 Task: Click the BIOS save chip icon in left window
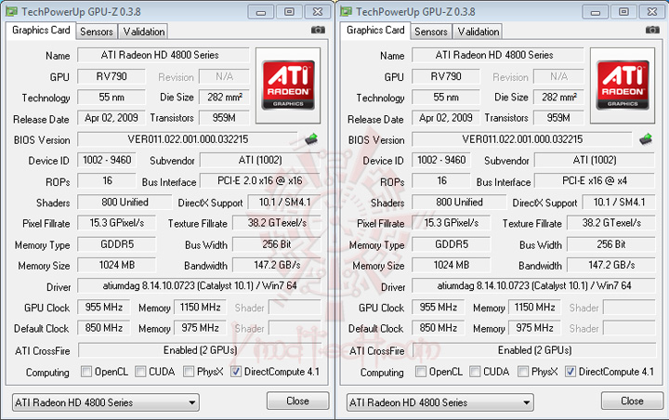click(x=311, y=138)
